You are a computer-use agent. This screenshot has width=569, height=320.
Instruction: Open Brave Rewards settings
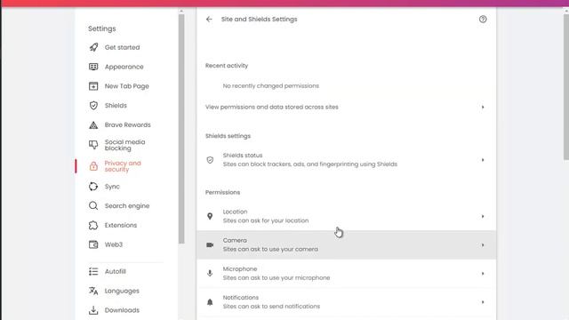pos(127,124)
